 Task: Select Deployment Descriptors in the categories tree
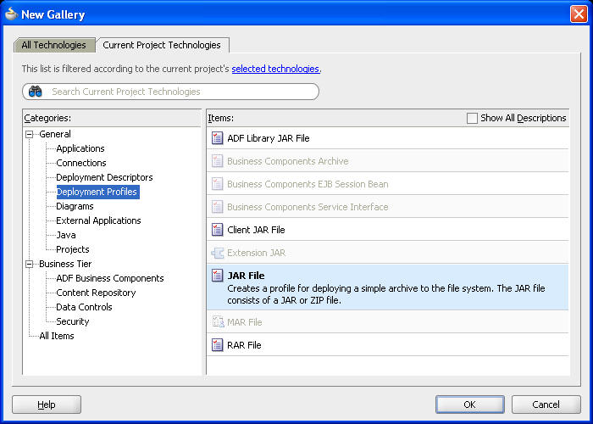click(104, 177)
